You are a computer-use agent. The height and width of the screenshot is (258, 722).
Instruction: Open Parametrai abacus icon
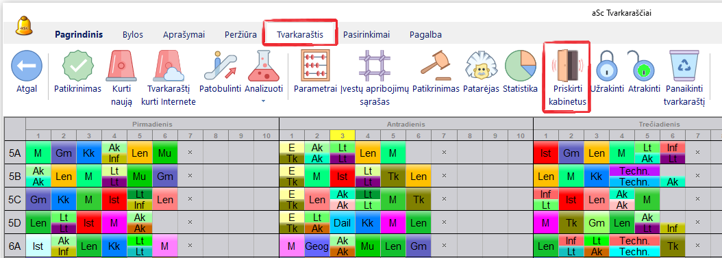click(x=315, y=66)
